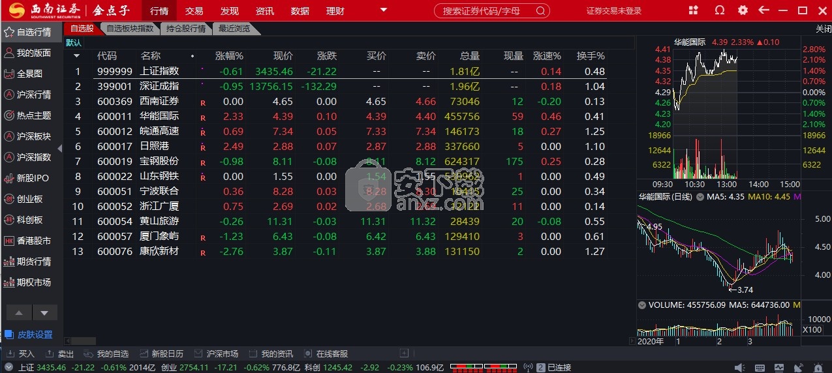Open the dropdown arrow in the table header corner
The width and height of the screenshot is (832, 373).
click(76, 56)
